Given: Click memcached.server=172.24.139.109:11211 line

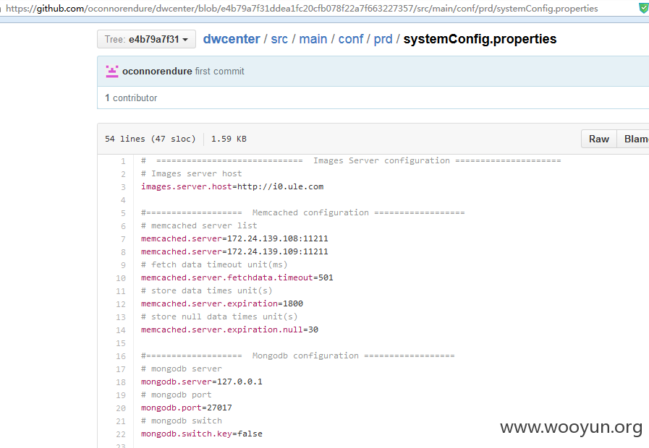Looking at the screenshot, I should pyautogui.click(x=234, y=251).
